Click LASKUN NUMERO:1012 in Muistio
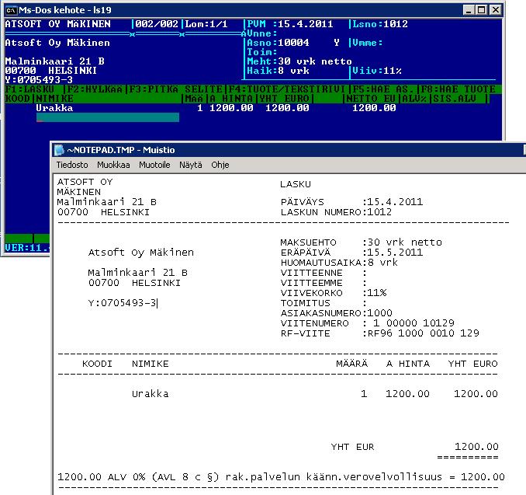Viewport: 526px width, 495px height. tap(336, 212)
